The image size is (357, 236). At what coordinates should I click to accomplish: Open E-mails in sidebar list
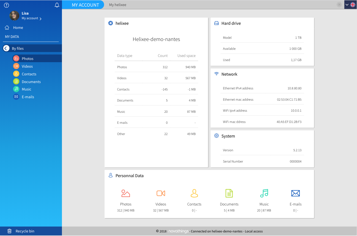pyautogui.click(x=28, y=97)
